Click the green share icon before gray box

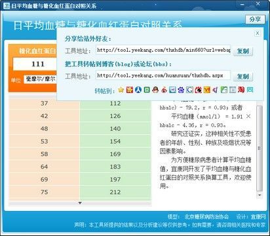click(224, 90)
